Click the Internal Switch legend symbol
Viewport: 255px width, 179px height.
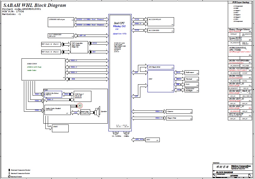click(9, 177)
